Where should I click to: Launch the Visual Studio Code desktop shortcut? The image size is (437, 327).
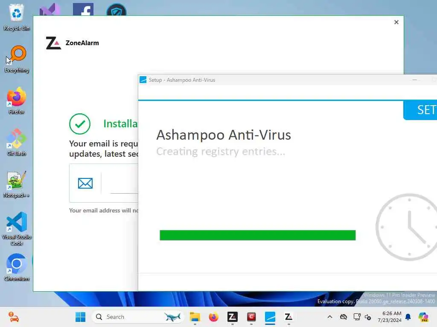(x=17, y=229)
